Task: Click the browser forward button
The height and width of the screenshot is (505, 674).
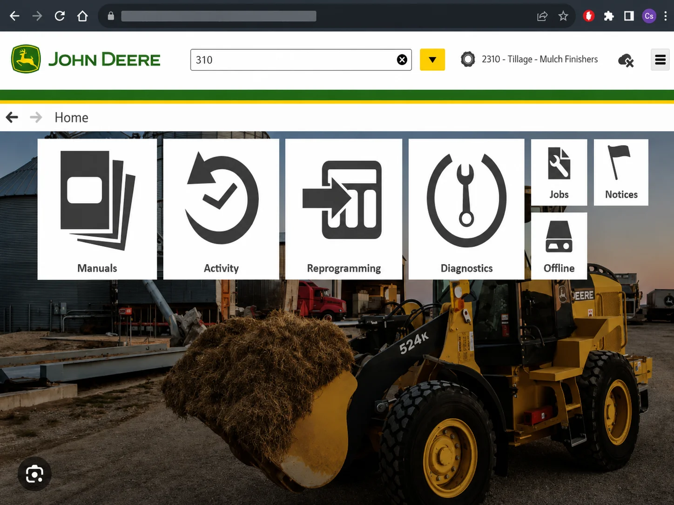Action: point(37,16)
